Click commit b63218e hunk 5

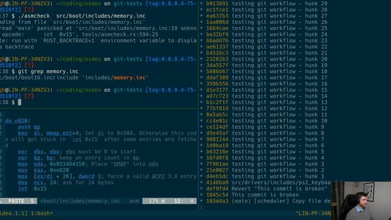point(265,152)
